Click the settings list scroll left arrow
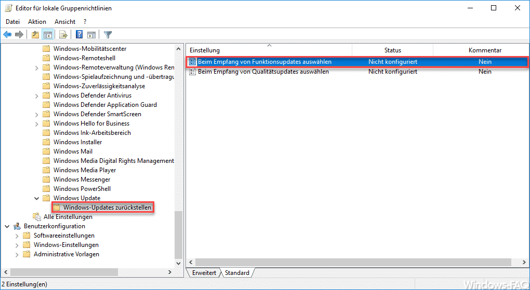Screen dimensions: 530x290 click(191, 263)
